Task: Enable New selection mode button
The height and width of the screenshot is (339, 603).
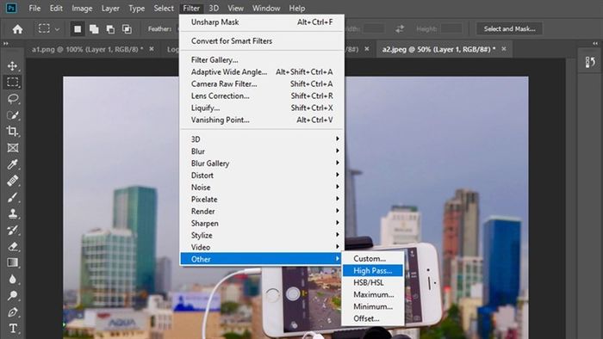Action: (78, 29)
